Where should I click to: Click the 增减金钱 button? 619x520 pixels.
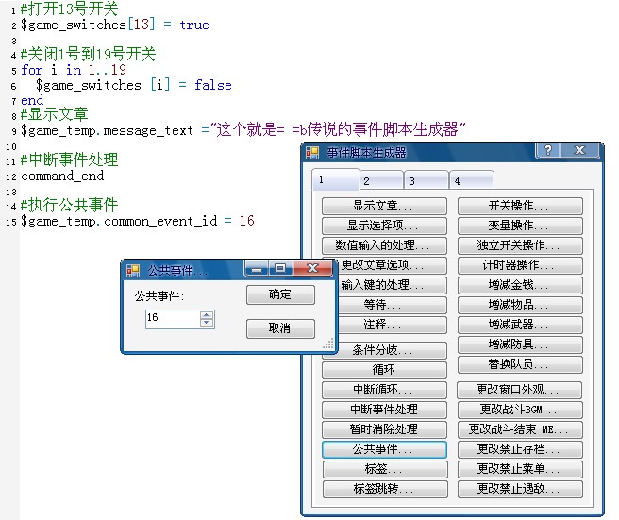point(520,285)
